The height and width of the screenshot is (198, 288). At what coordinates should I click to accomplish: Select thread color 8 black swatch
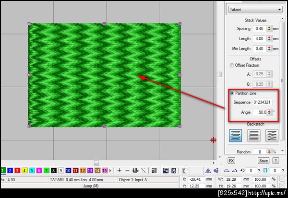point(53,171)
